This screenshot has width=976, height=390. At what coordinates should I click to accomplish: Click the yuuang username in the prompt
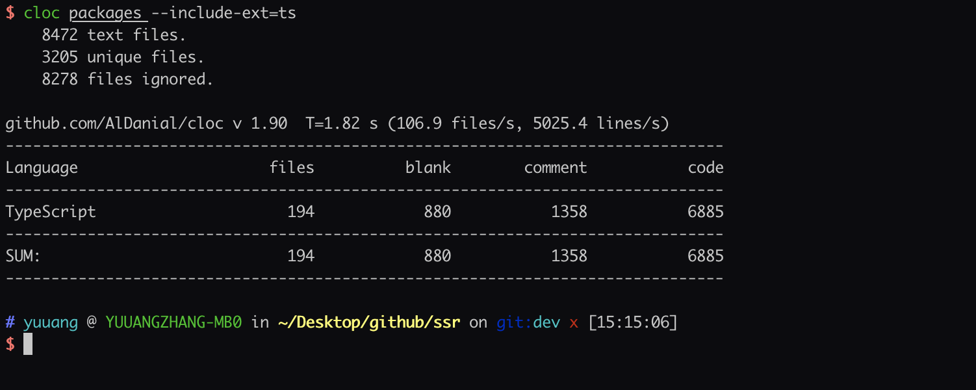(x=51, y=323)
